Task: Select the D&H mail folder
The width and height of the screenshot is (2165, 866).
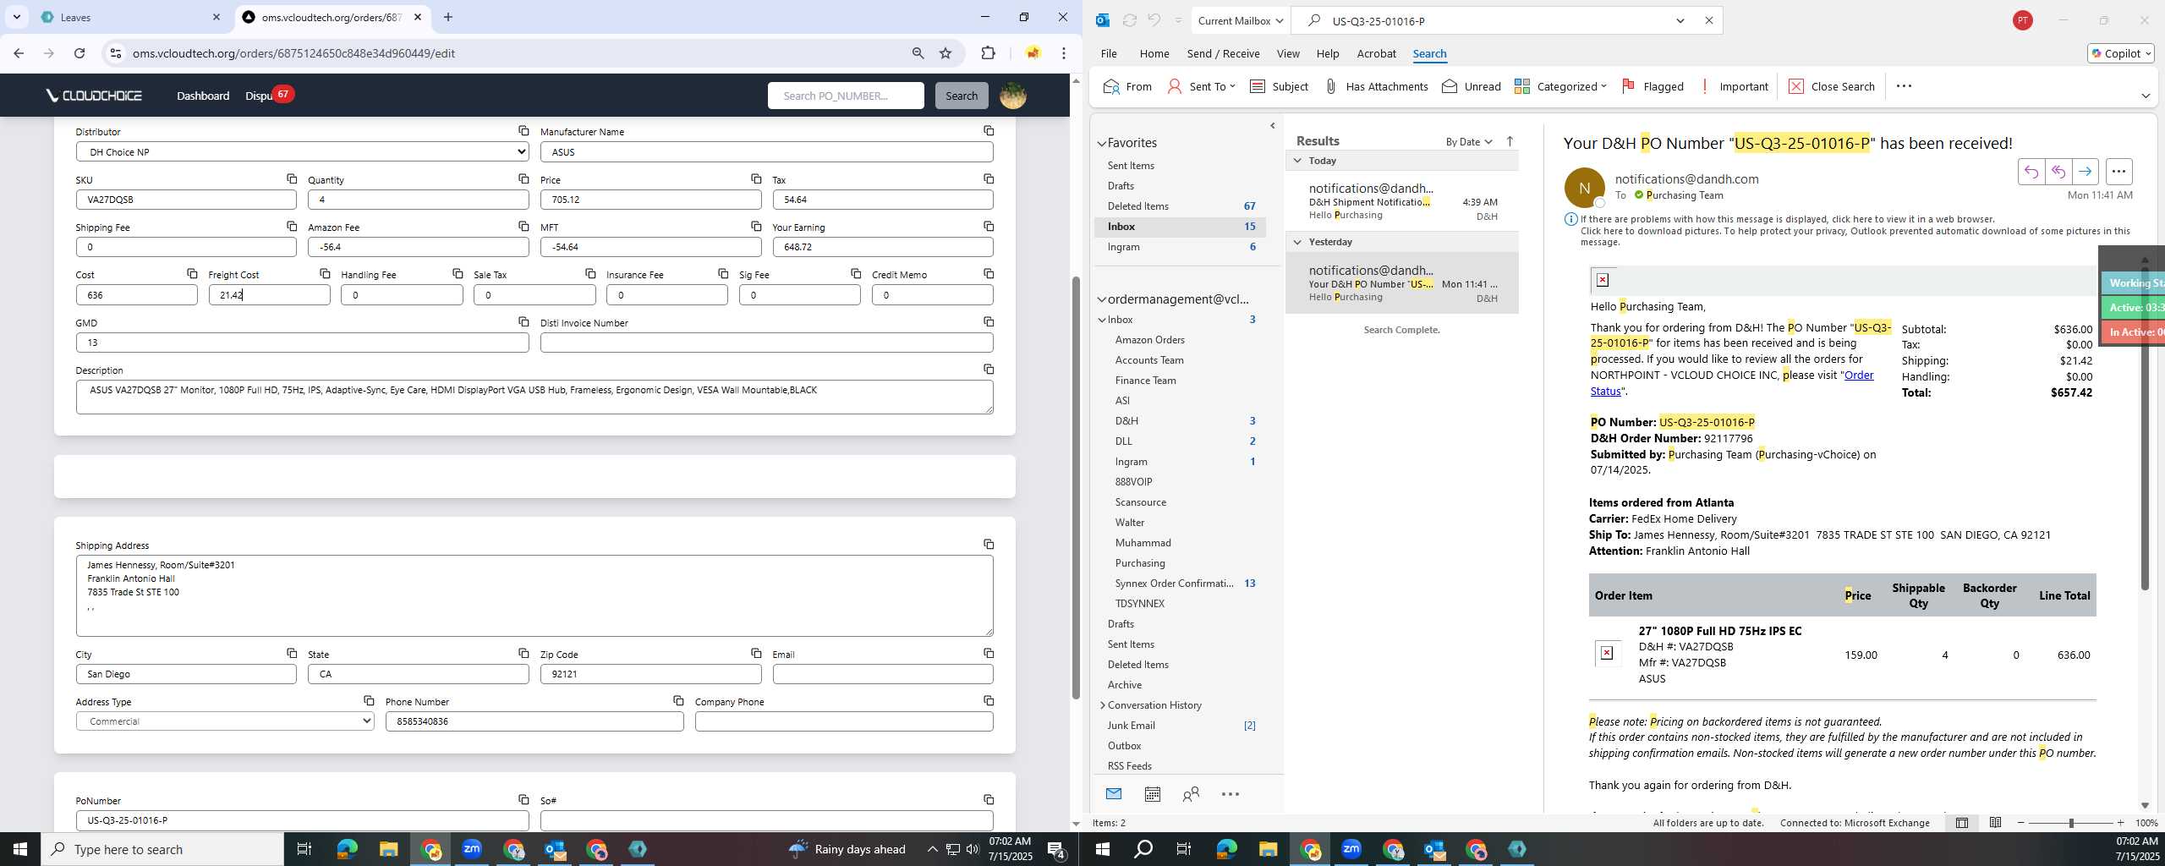Action: tap(1126, 420)
